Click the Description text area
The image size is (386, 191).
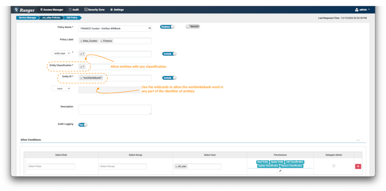pos(115,109)
